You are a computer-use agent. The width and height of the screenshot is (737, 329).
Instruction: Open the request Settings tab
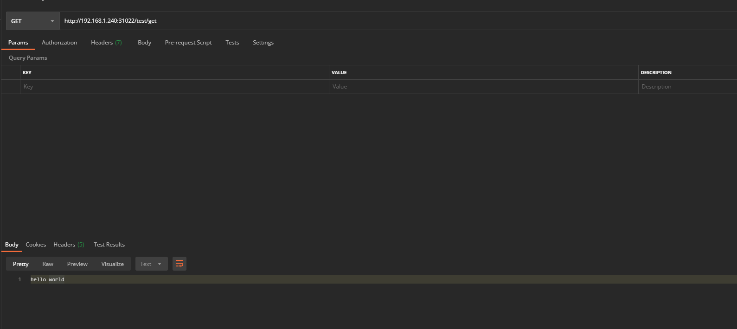point(263,43)
